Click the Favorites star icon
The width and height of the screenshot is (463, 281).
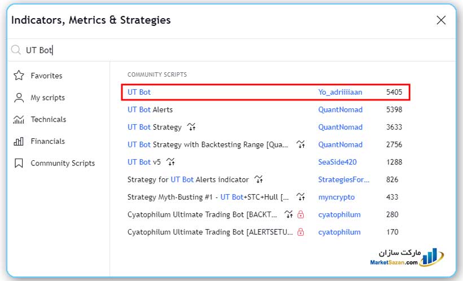point(19,76)
